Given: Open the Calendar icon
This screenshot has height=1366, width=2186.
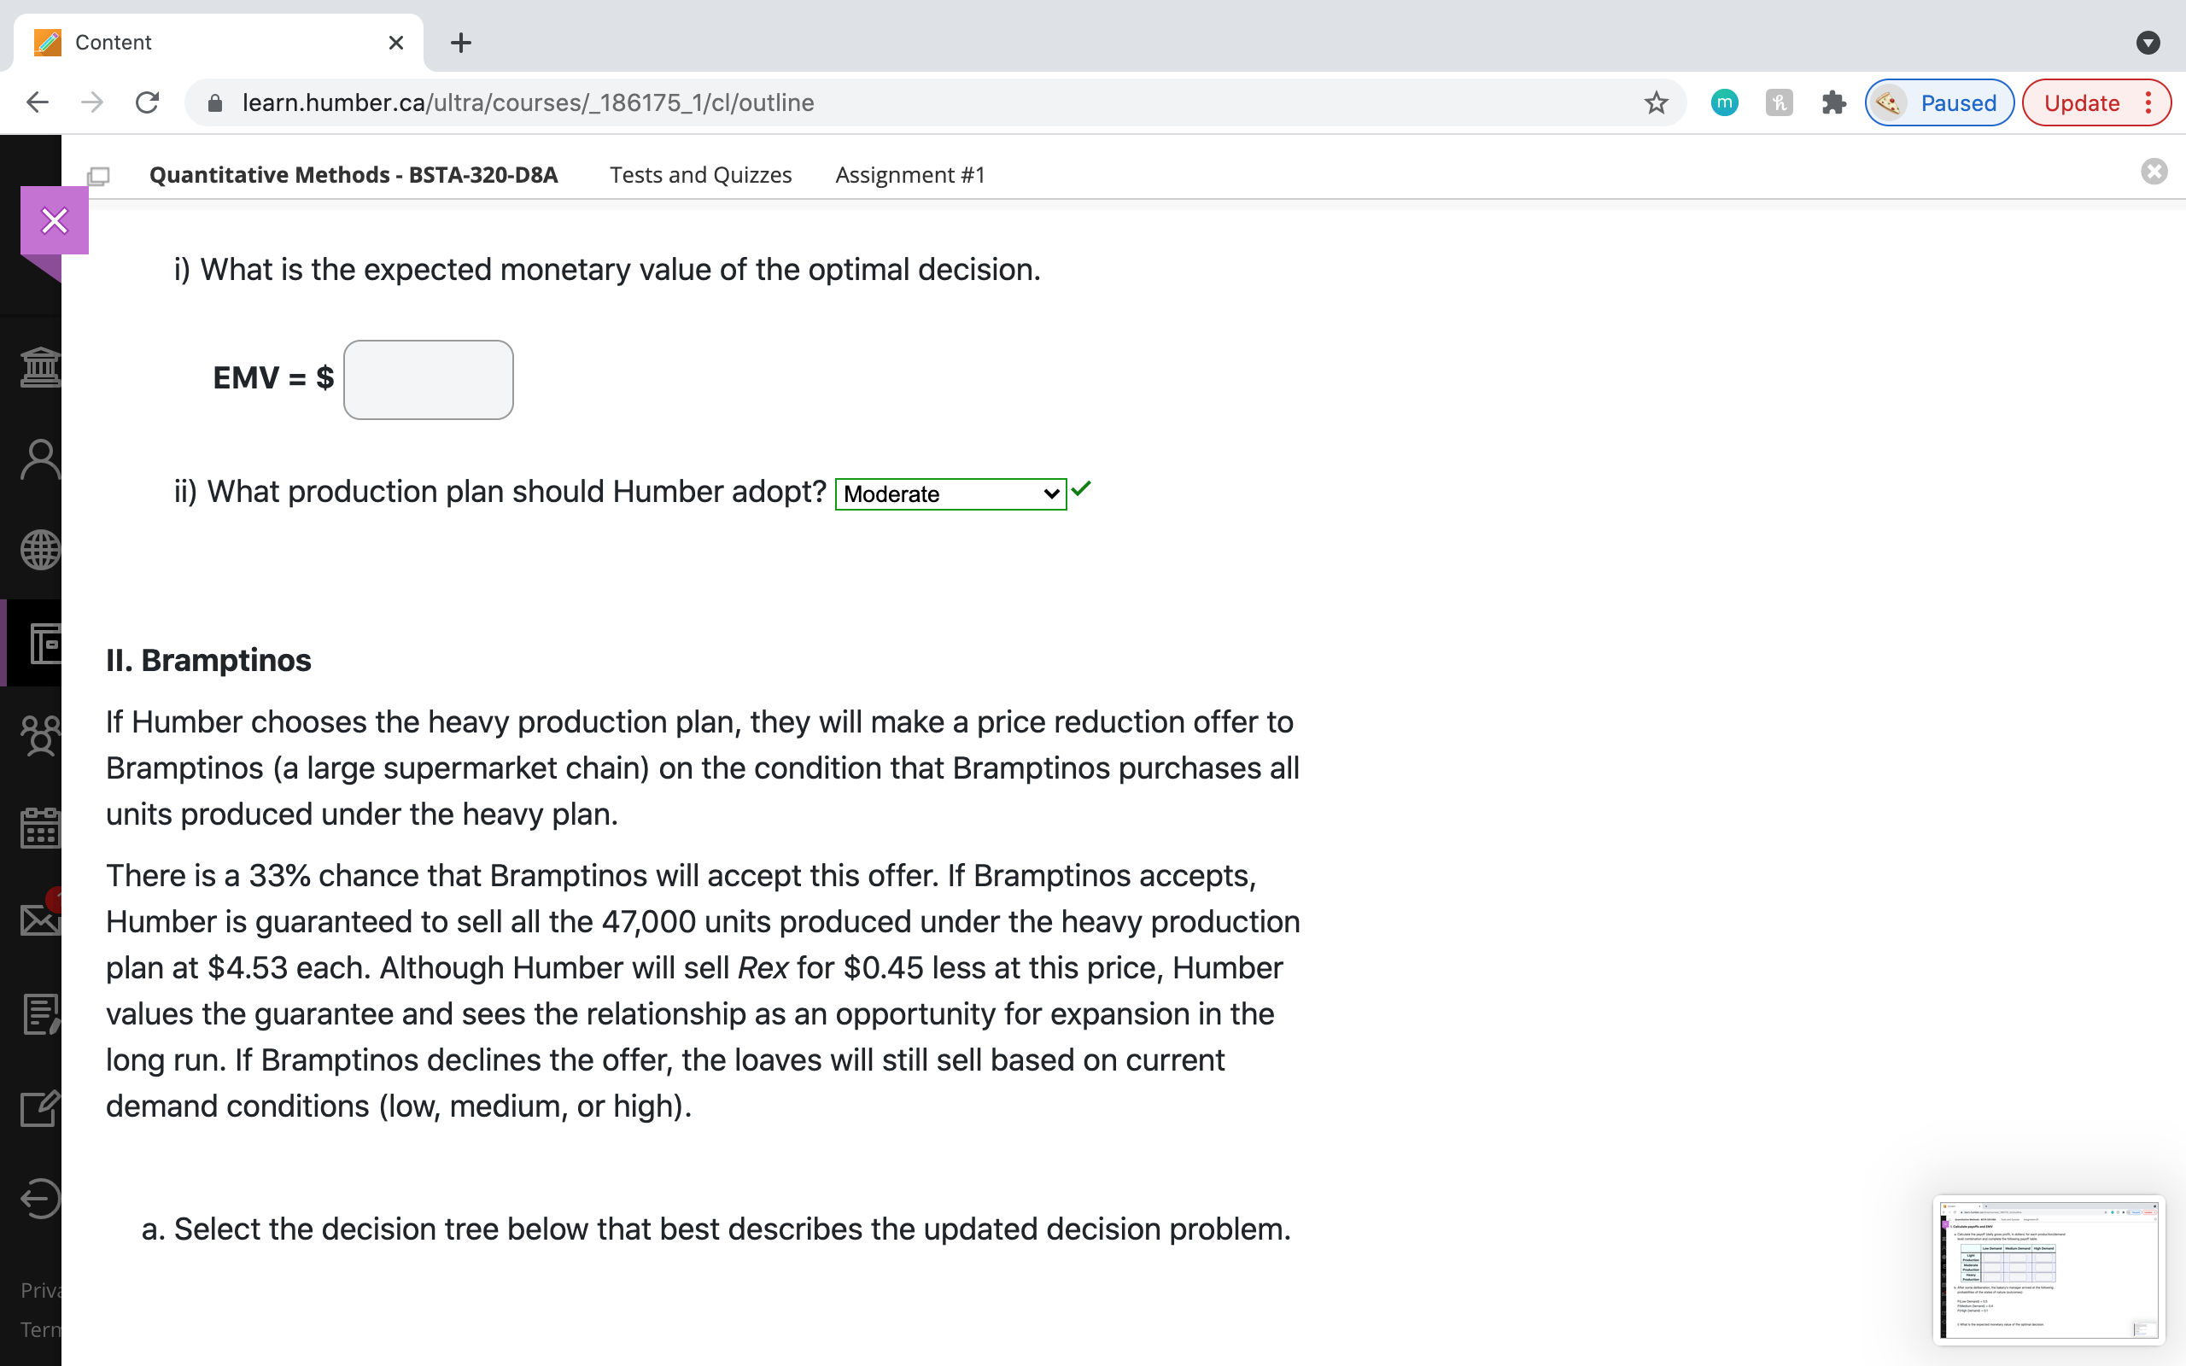Looking at the screenshot, I should click(40, 825).
